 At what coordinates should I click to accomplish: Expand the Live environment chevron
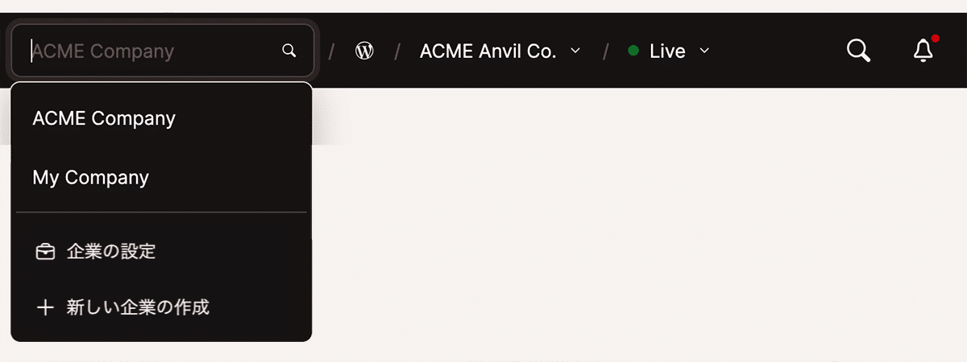[704, 51]
